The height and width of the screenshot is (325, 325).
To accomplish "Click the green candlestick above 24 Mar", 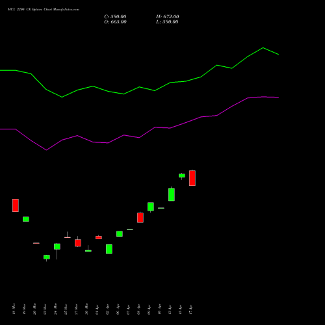I will coord(57,246).
